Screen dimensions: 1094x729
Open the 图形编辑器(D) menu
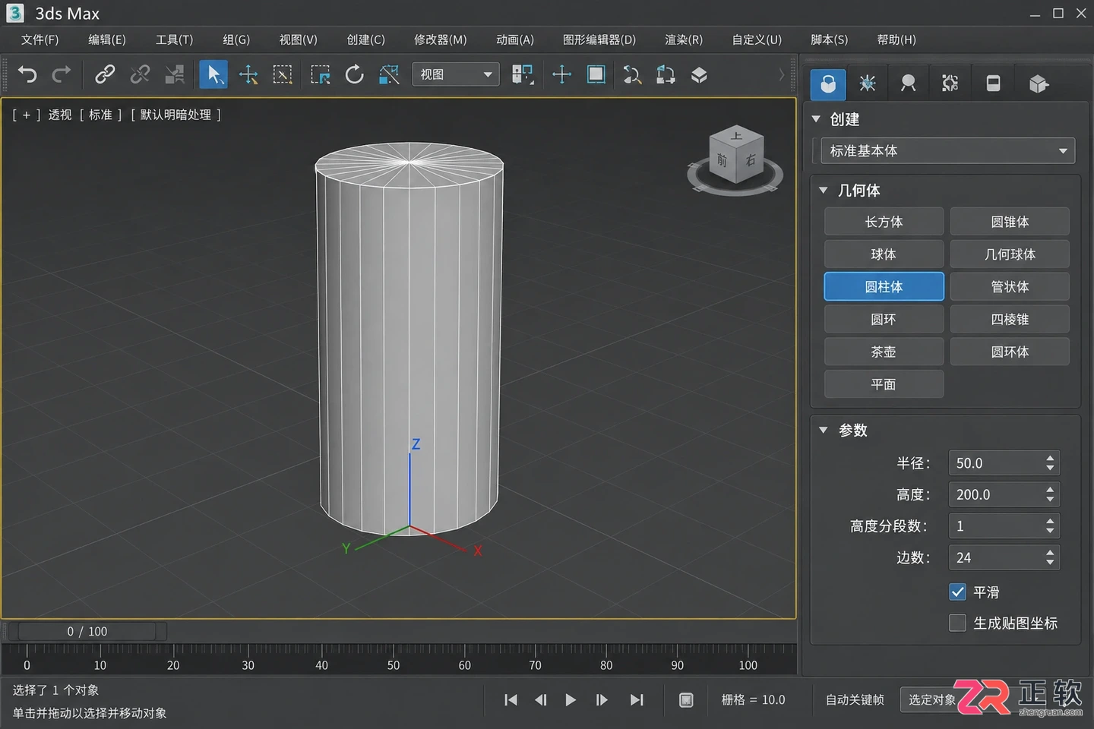coord(599,39)
